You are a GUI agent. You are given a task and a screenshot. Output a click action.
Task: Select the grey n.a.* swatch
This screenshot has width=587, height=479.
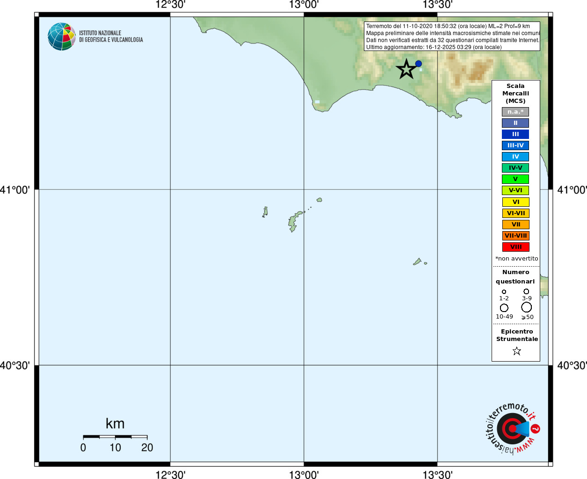click(515, 112)
